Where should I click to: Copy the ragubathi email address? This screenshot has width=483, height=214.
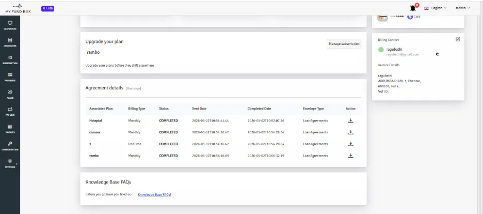pyautogui.click(x=438, y=54)
